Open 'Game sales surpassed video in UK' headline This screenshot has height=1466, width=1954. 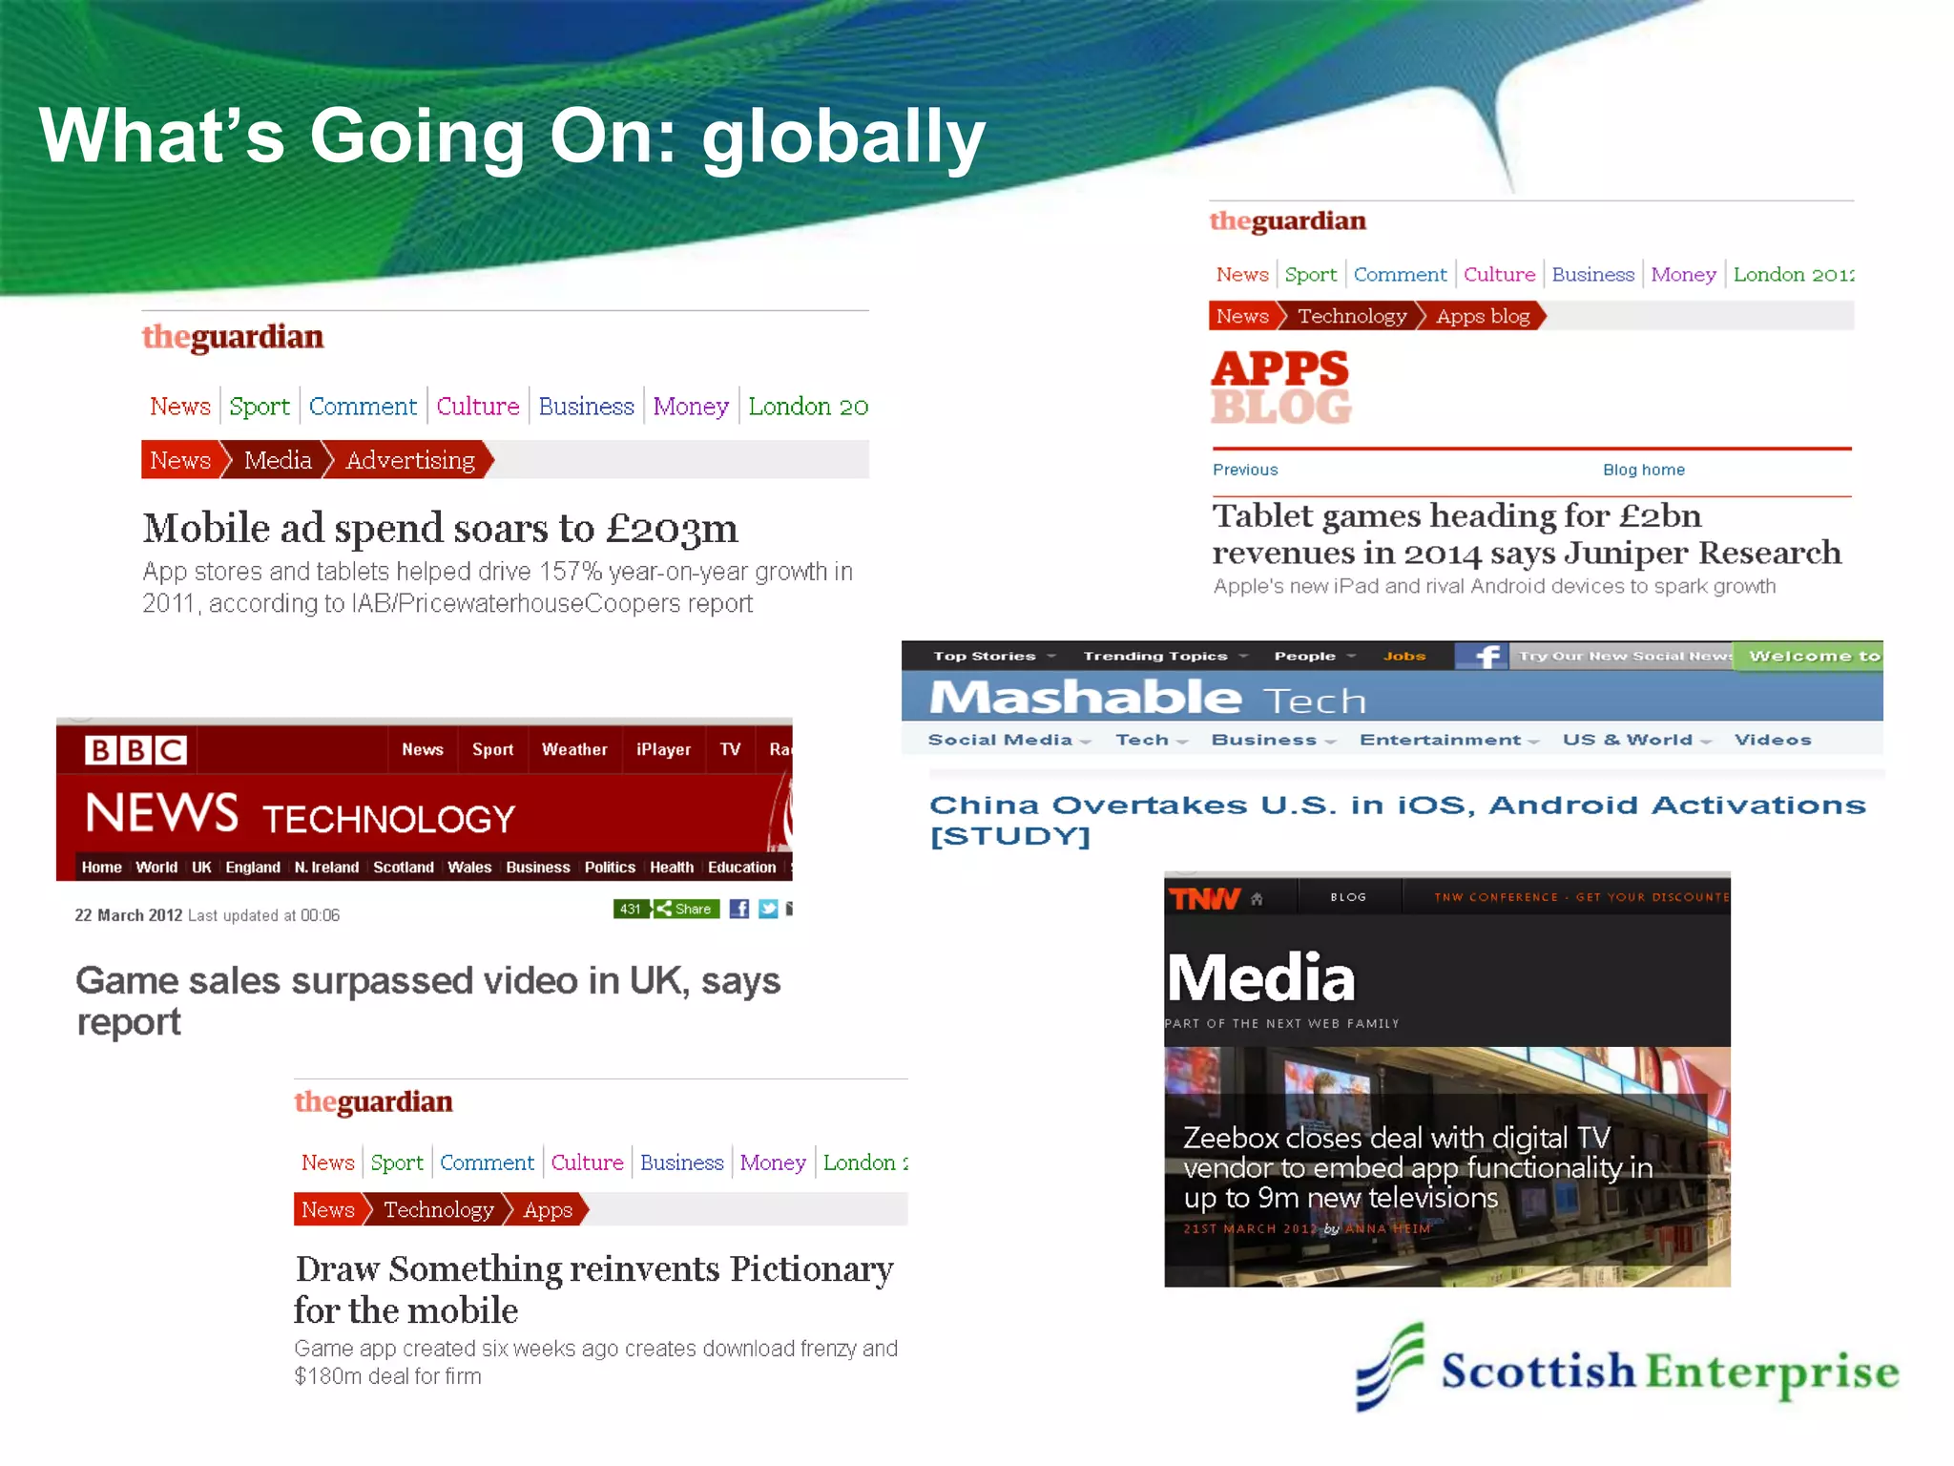[x=428, y=1000]
